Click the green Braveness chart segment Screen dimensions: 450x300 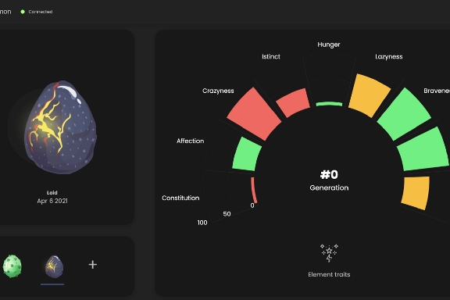coord(404,114)
